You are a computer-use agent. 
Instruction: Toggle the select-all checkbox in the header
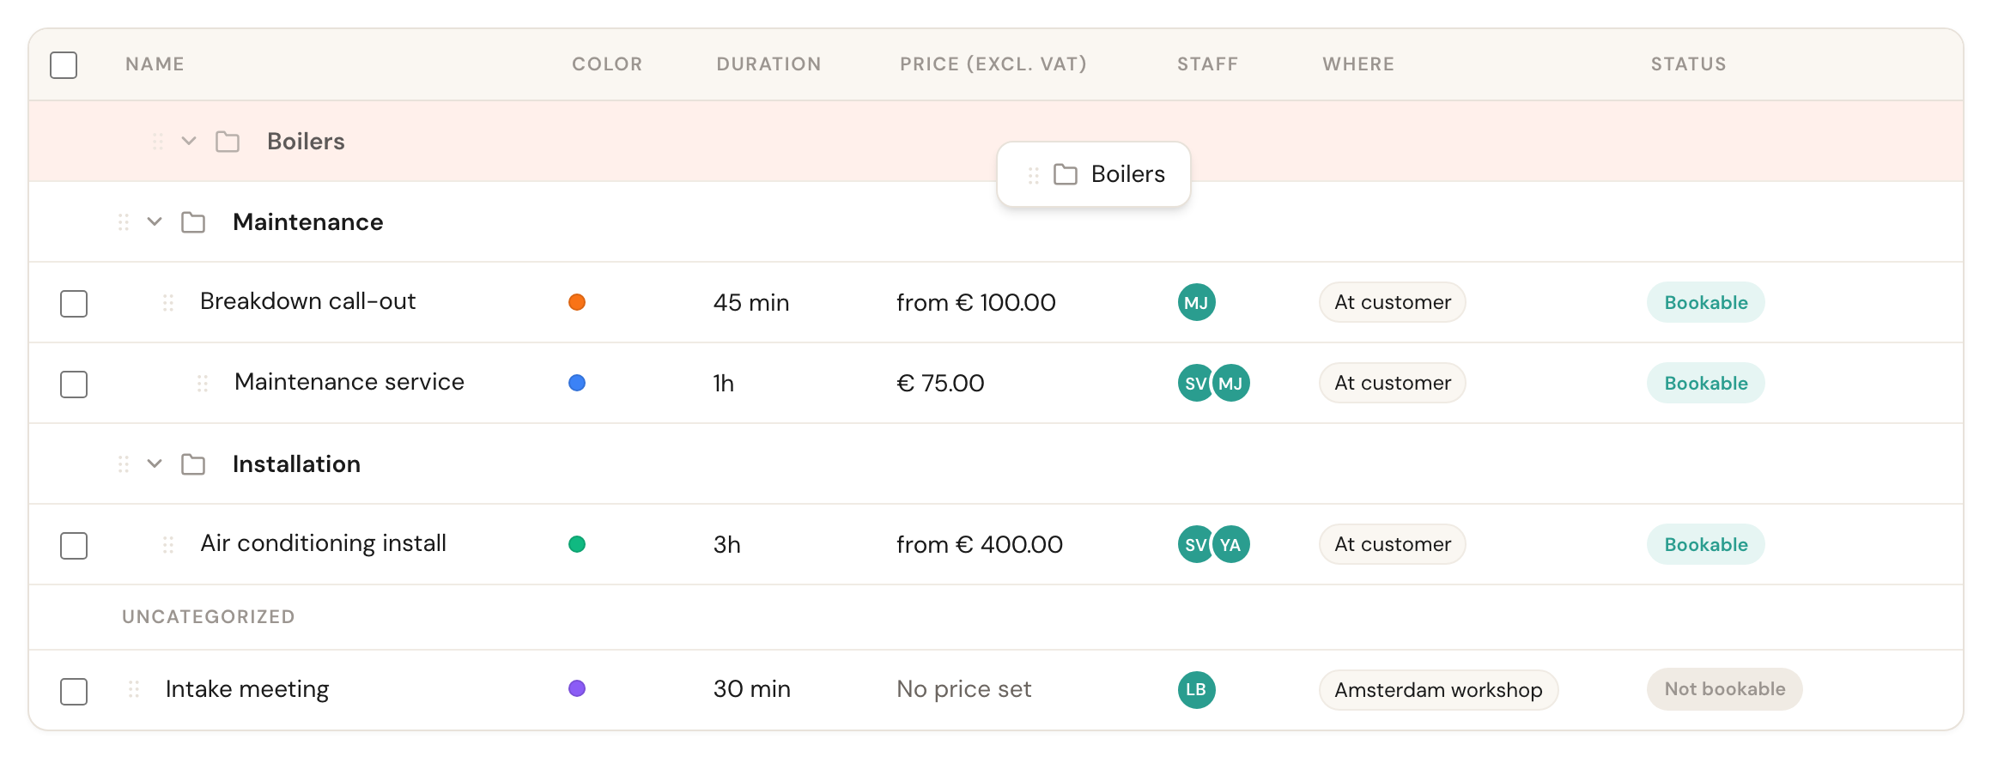pos(64,65)
